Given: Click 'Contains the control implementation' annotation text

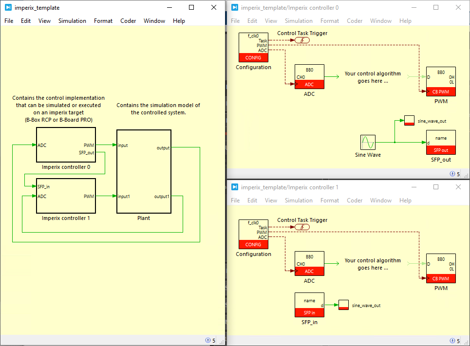Looking at the screenshot, I should 58,109.
